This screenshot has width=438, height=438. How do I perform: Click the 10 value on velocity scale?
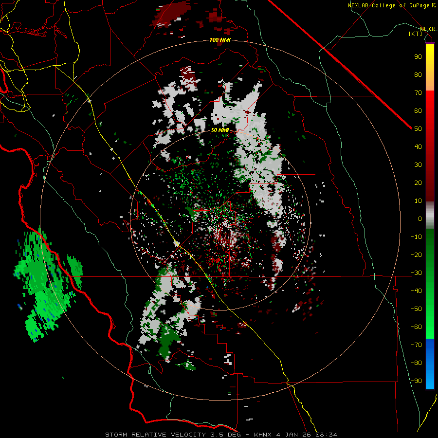point(418,201)
